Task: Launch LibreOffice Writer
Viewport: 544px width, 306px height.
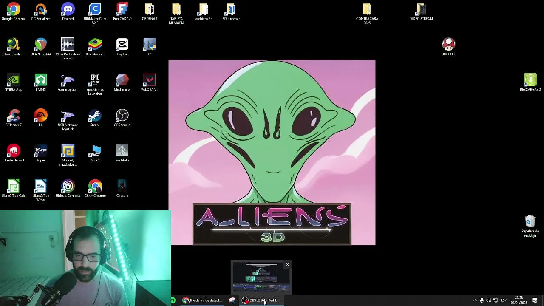Action: 40,191
